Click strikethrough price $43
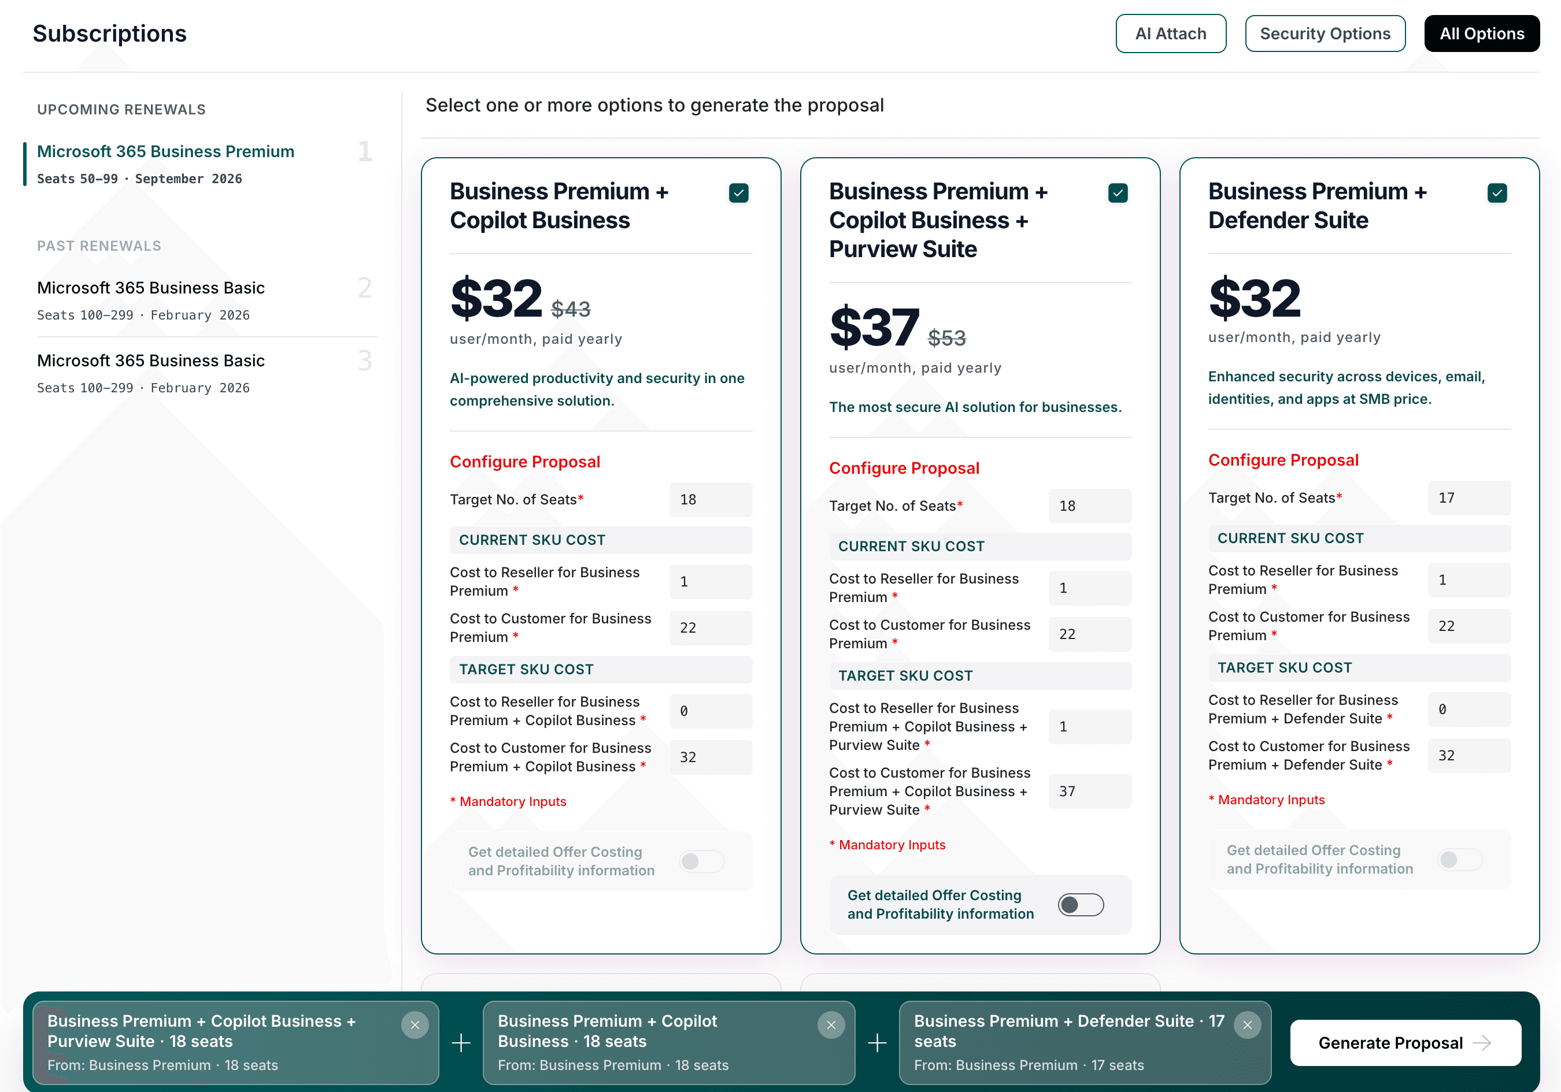 point(571,309)
